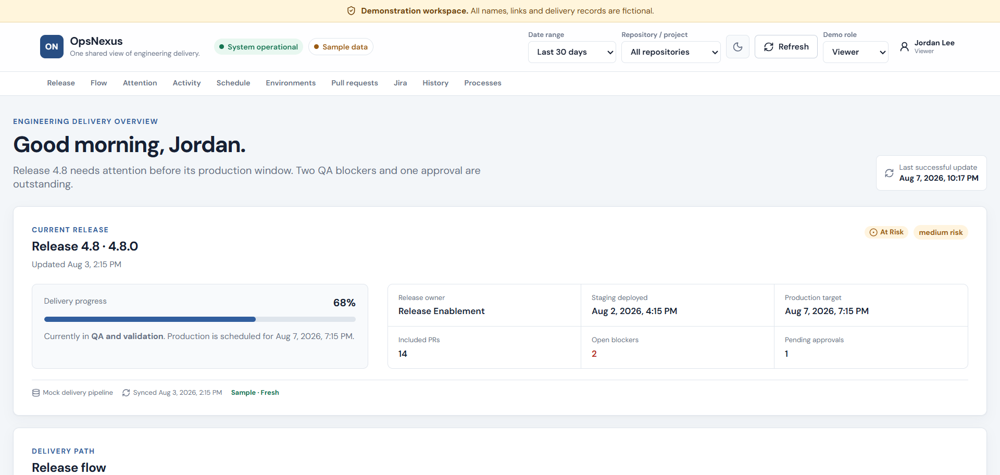
Task: Switch to the Environments tab
Action: [291, 83]
